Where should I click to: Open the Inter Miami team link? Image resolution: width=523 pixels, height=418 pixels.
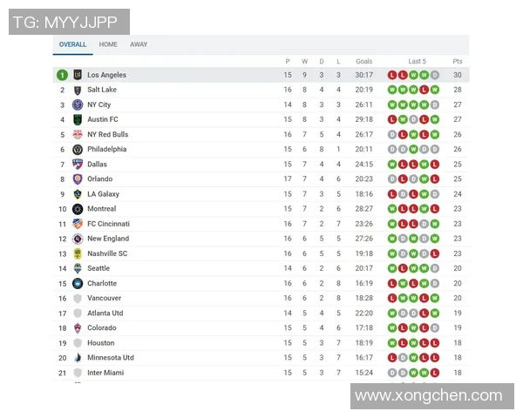point(105,373)
